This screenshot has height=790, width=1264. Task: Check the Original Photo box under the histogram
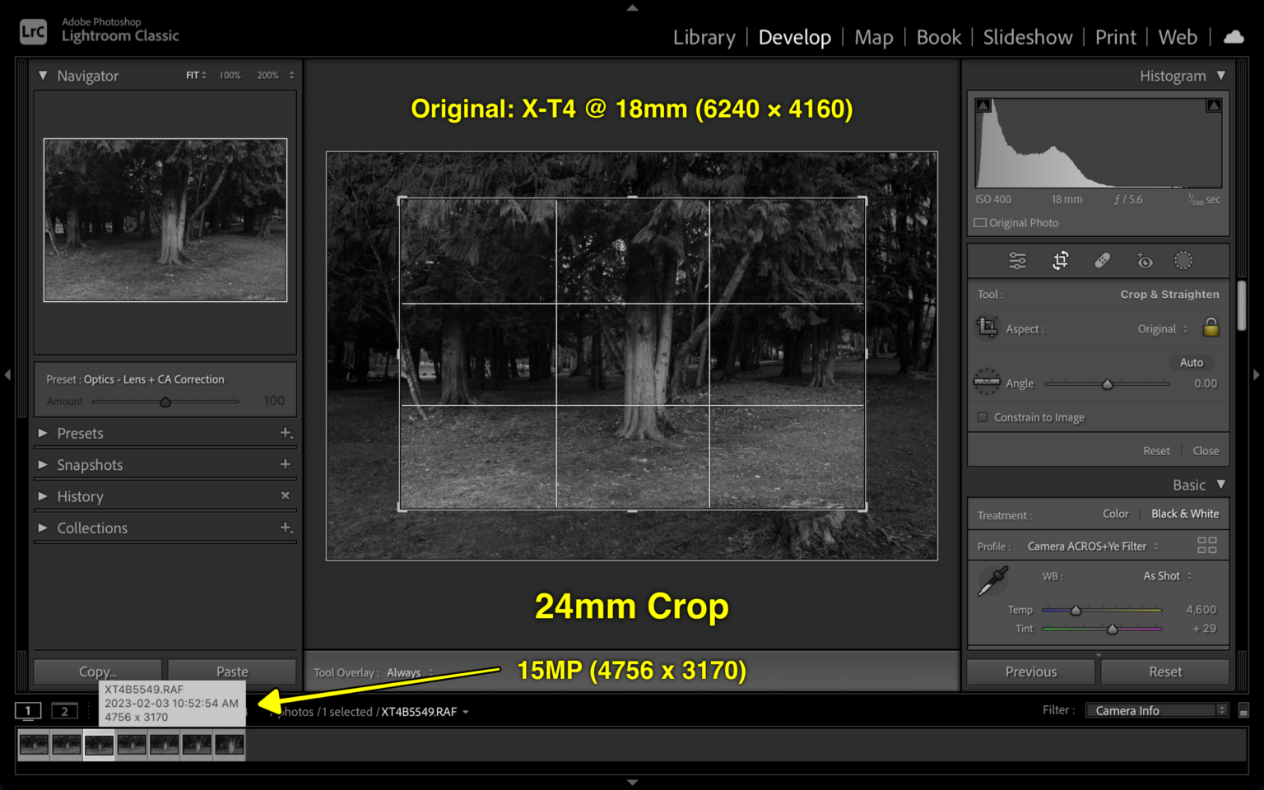[x=980, y=222]
